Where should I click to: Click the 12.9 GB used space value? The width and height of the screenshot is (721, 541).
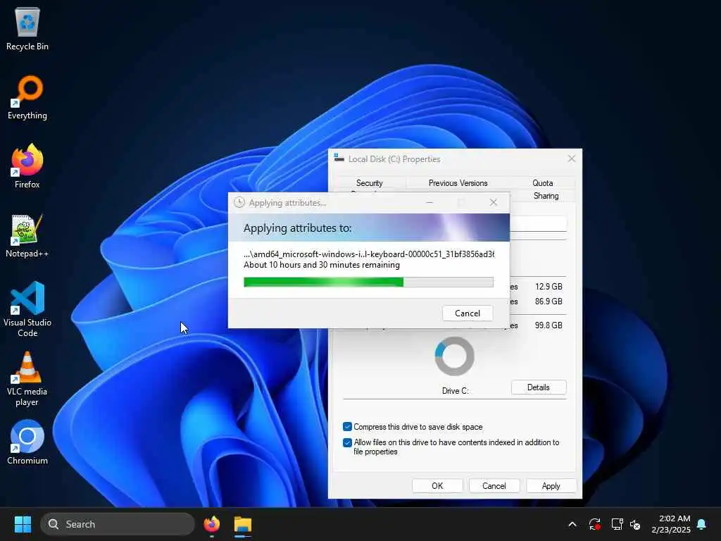pos(548,287)
